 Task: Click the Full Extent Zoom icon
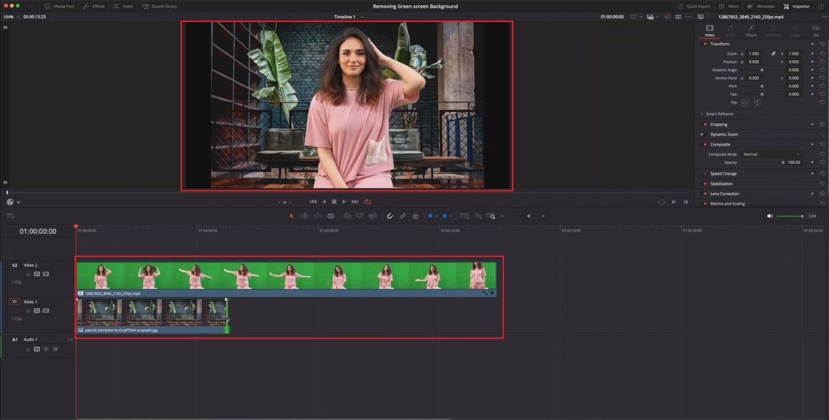[x=464, y=216]
